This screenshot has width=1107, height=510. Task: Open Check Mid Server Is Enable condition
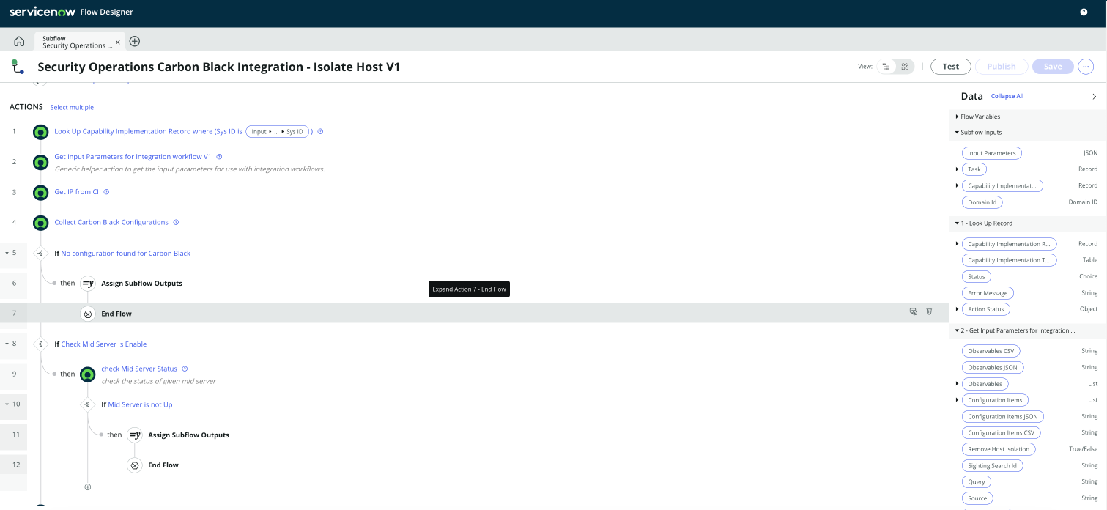point(104,344)
